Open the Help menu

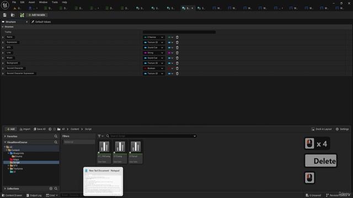65,2
